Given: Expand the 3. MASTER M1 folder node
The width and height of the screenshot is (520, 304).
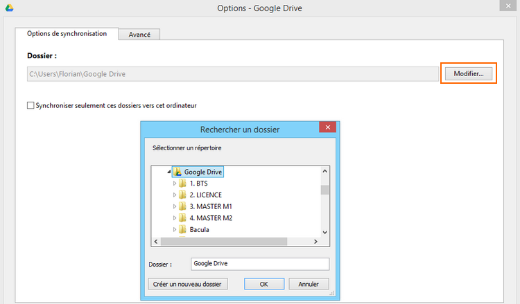Looking at the screenshot, I should pos(175,206).
